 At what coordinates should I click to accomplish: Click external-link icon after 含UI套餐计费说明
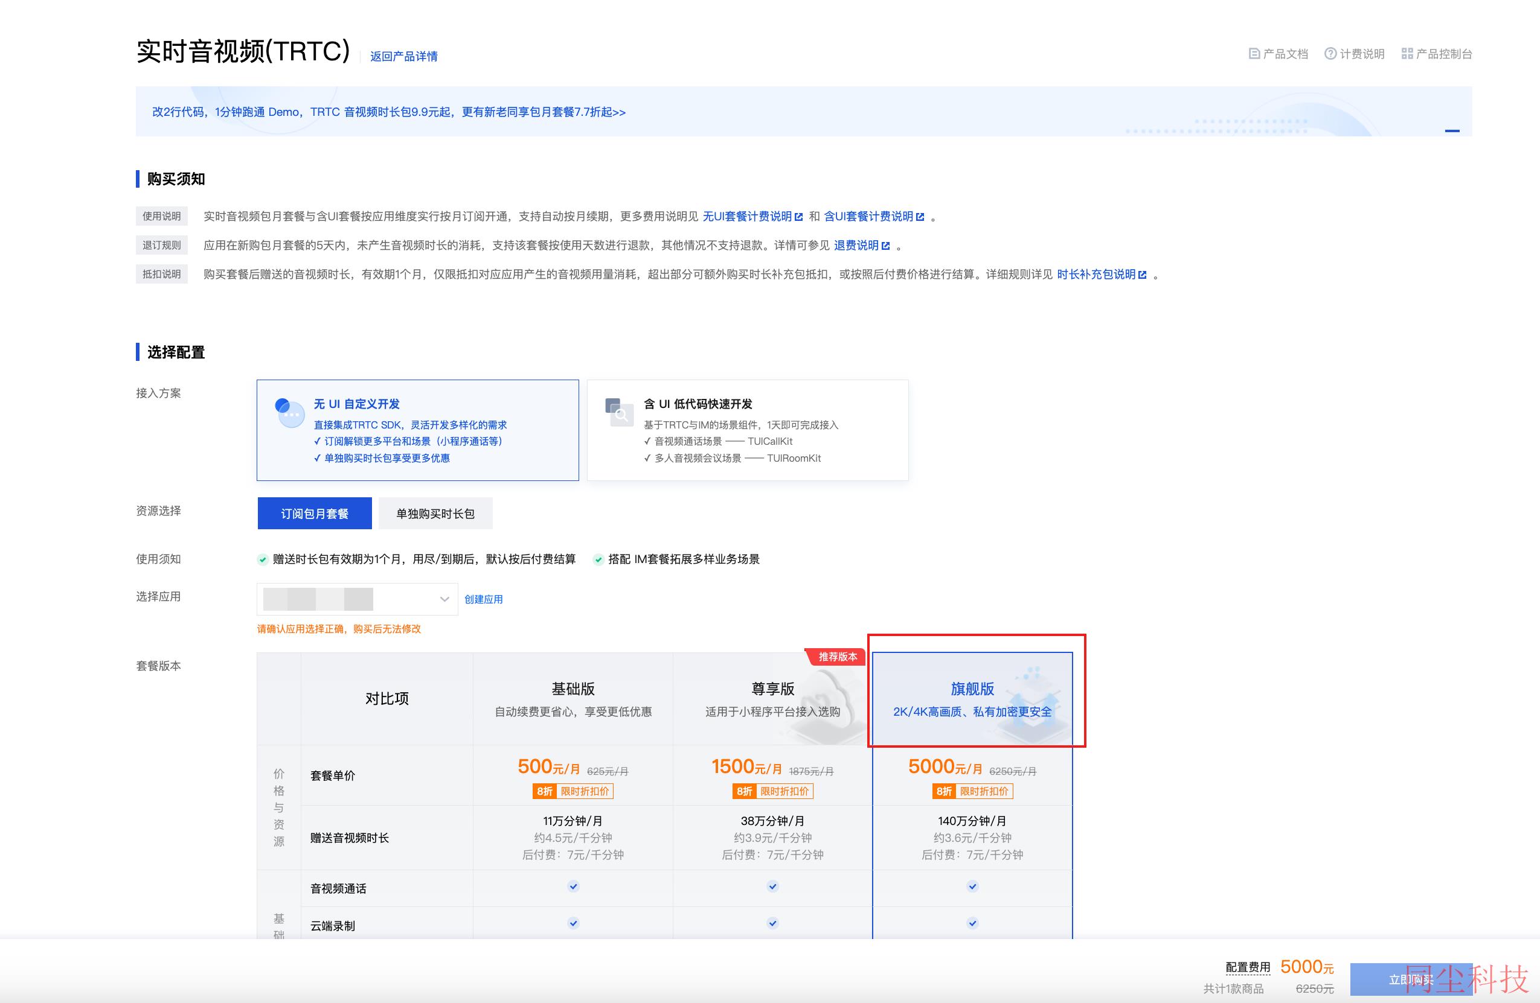tap(920, 217)
